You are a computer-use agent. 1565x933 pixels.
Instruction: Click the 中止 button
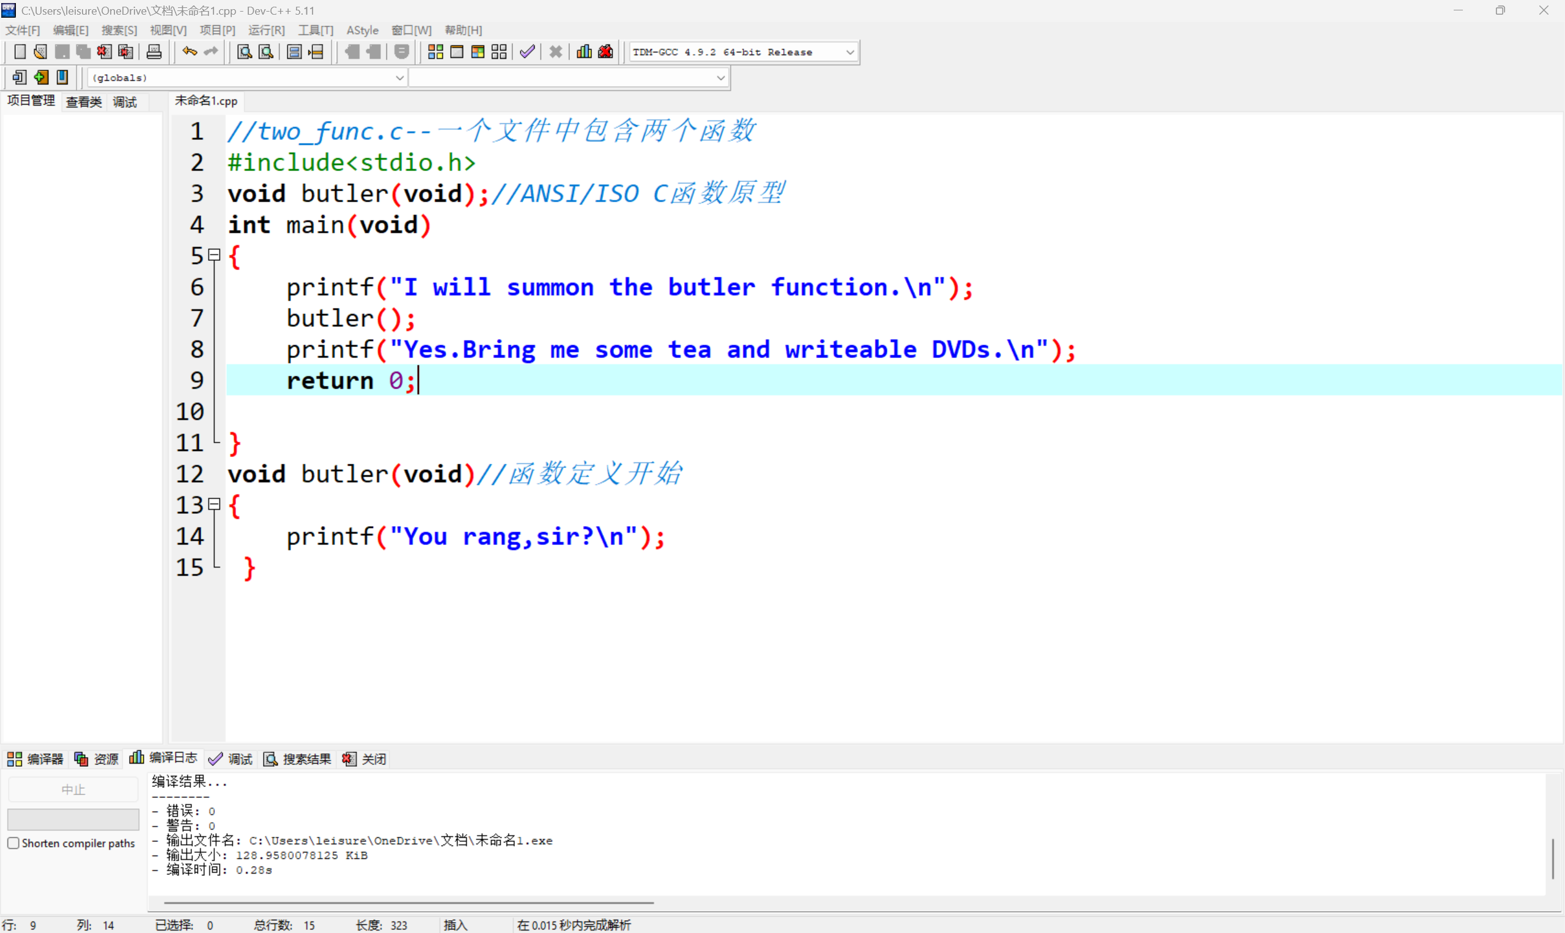click(73, 789)
